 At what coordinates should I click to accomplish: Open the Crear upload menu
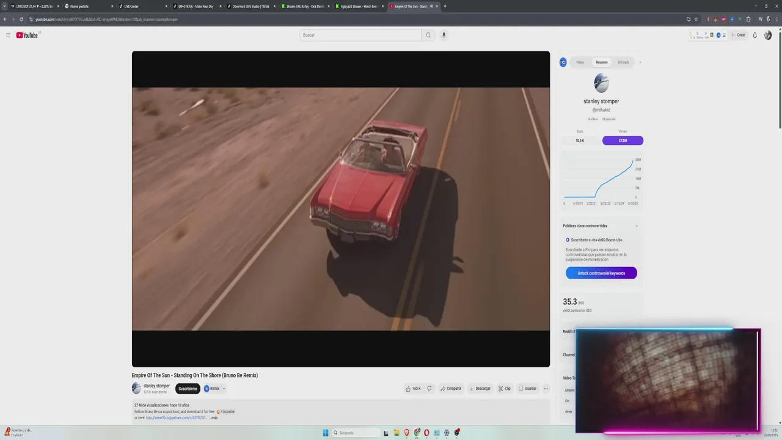(738, 35)
